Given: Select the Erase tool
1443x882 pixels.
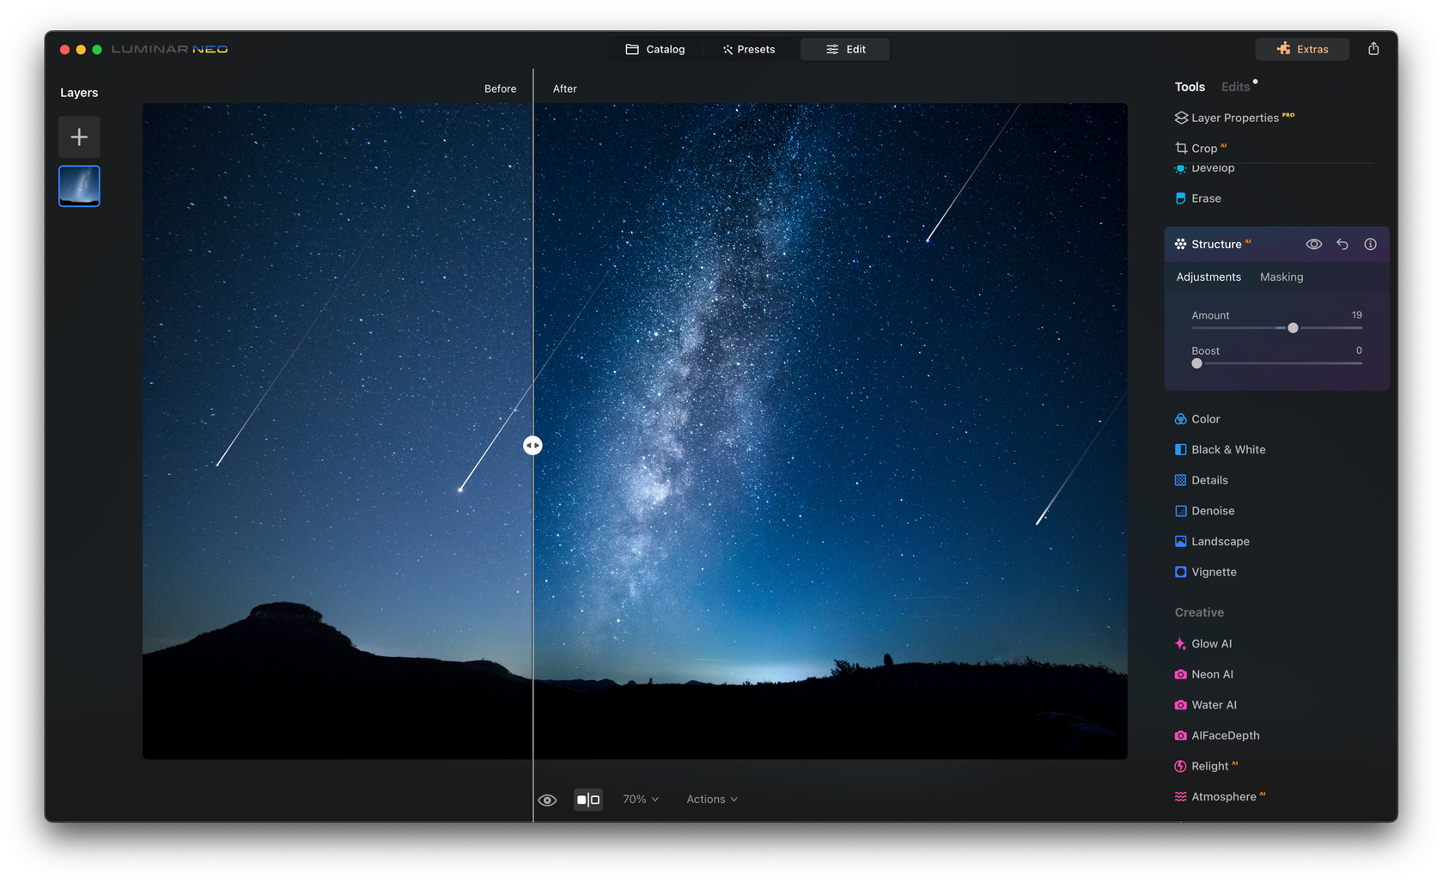Looking at the screenshot, I should [x=1205, y=198].
